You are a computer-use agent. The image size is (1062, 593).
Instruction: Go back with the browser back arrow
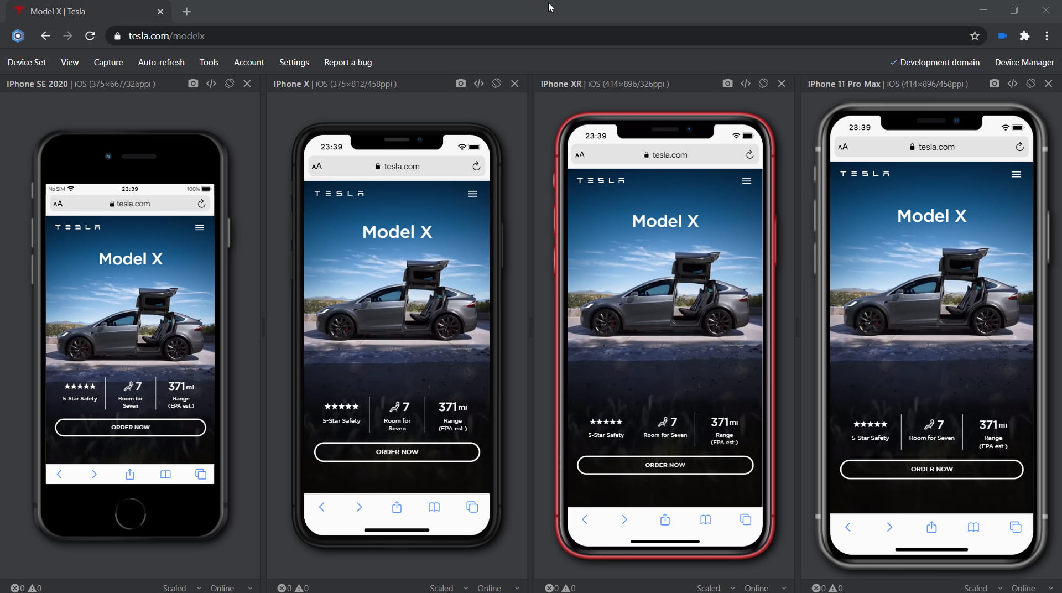pos(45,36)
